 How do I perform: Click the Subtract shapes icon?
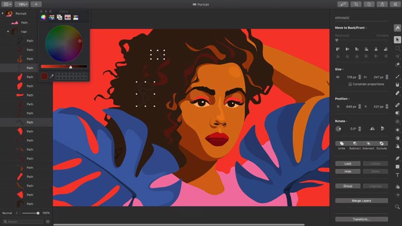355,143
